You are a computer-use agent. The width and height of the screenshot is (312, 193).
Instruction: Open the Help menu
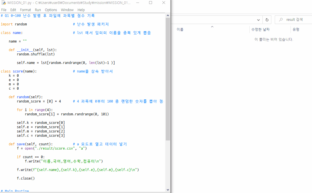tap(81, 10)
